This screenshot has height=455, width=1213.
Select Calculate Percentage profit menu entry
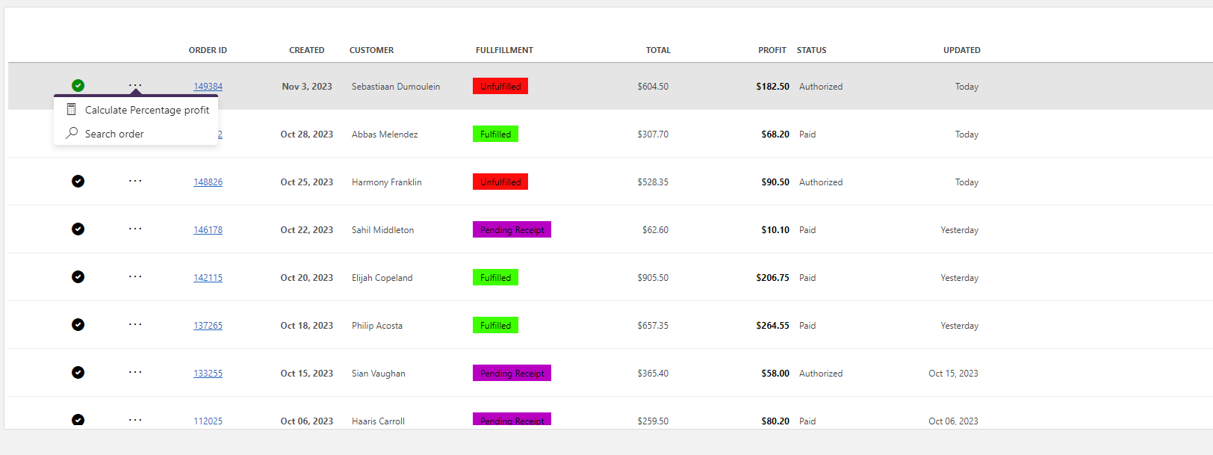click(146, 110)
